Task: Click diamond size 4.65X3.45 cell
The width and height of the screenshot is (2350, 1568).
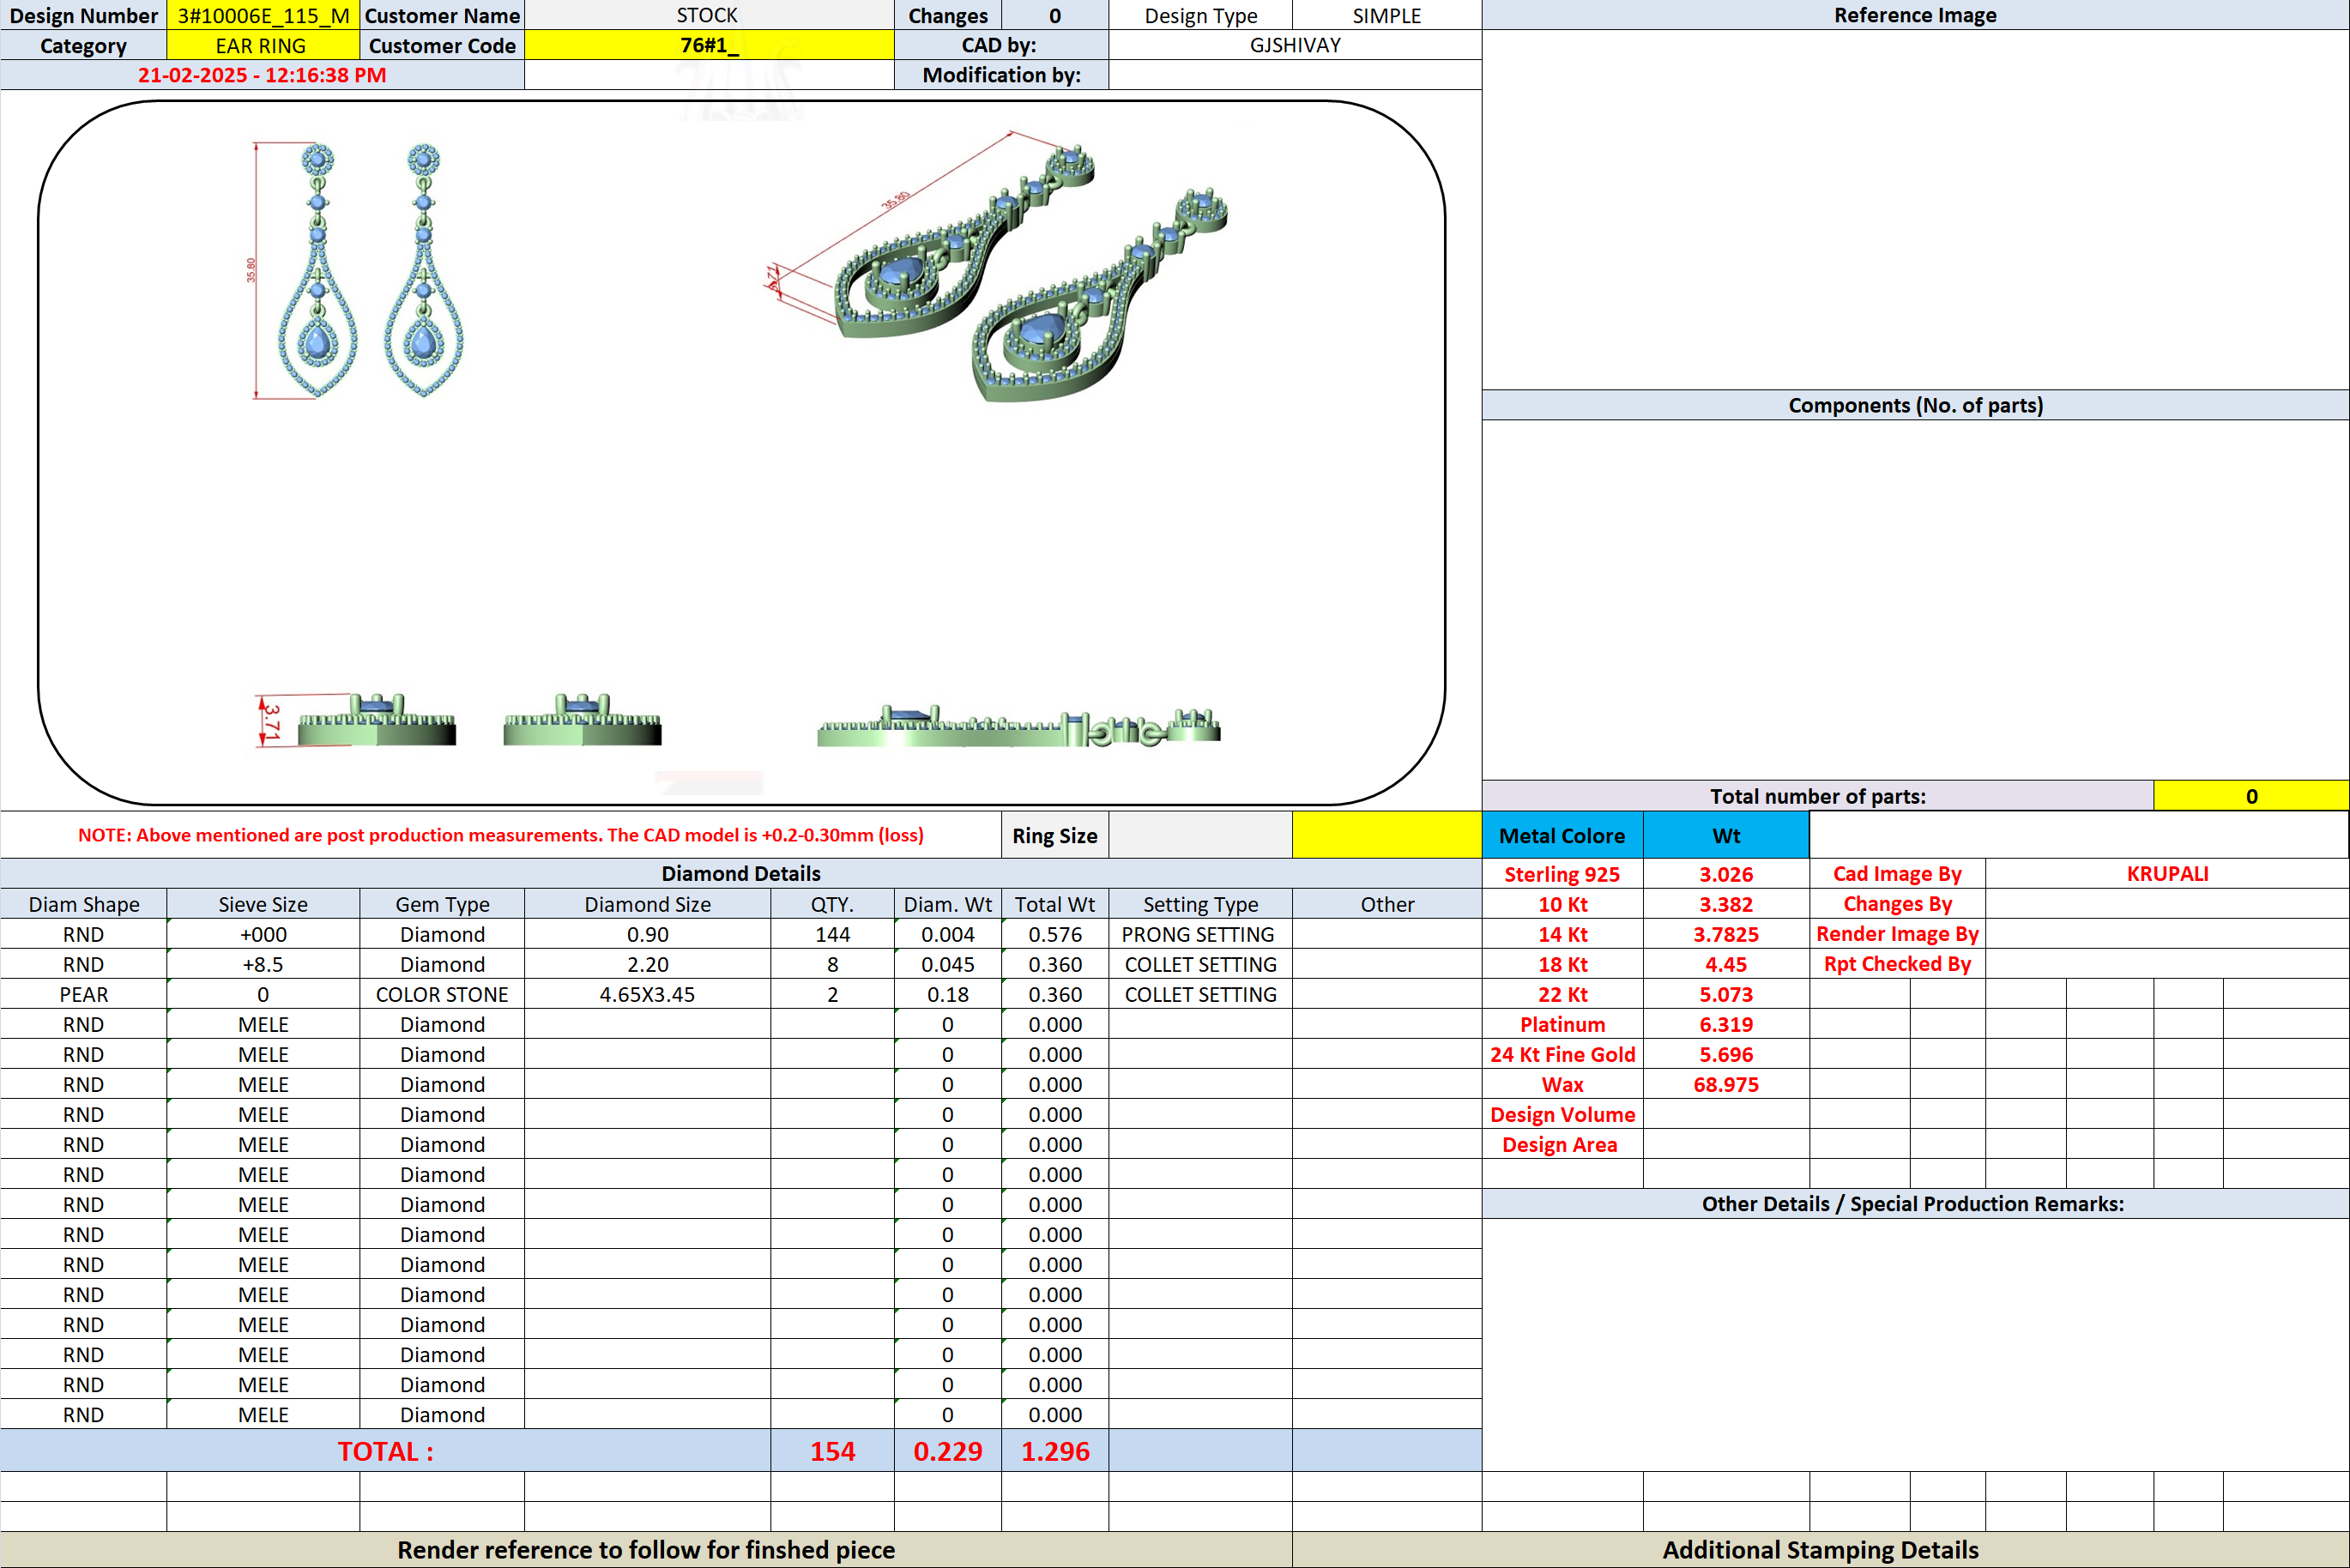Action: (x=648, y=994)
